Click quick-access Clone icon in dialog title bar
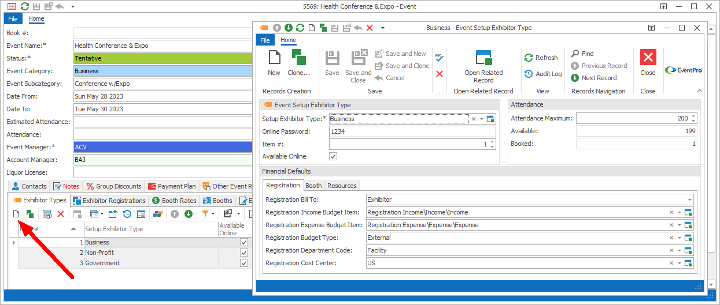 point(323,28)
